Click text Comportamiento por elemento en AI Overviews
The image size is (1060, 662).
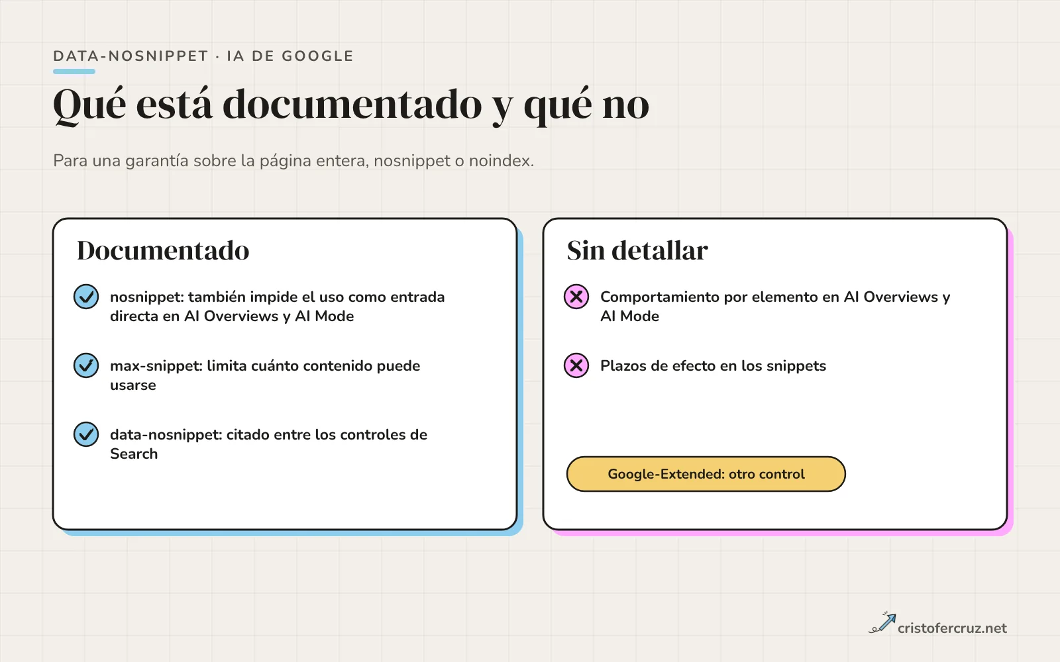(775, 307)
